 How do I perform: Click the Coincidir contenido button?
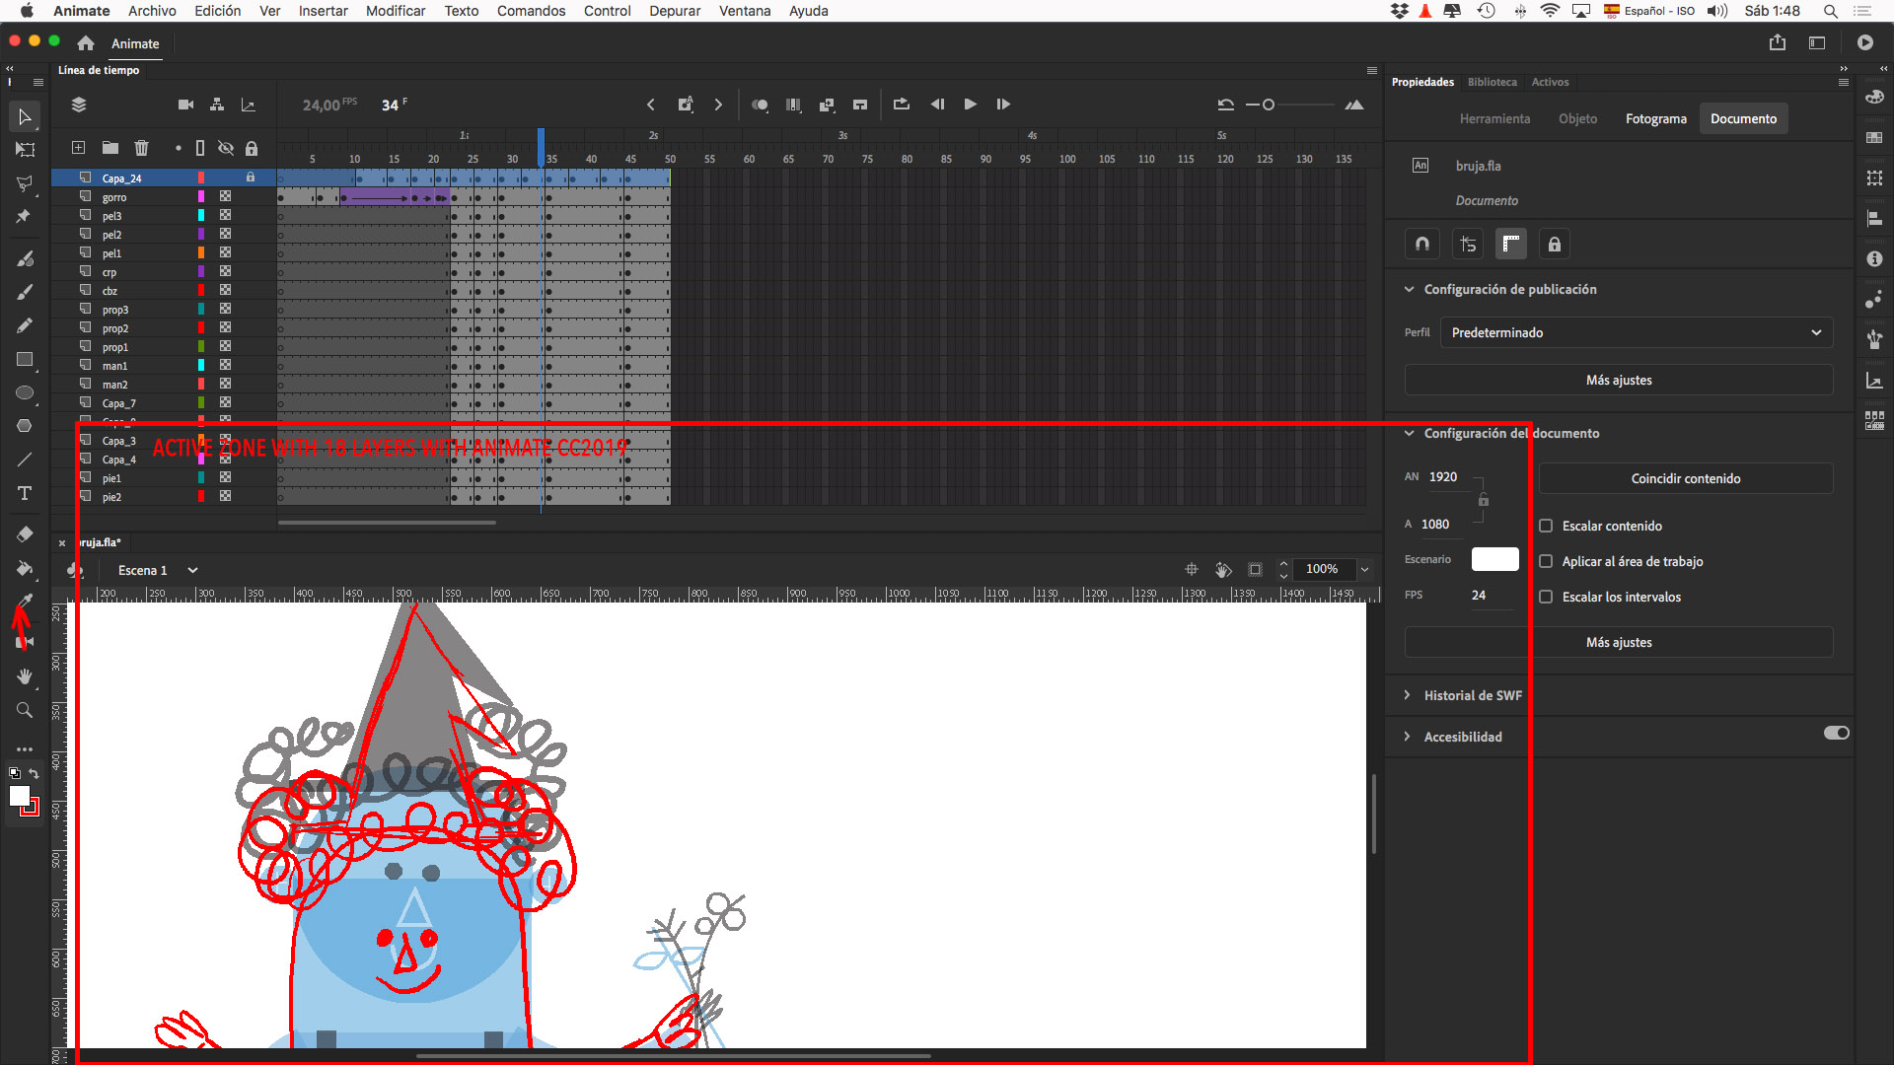click(1685, 478)
